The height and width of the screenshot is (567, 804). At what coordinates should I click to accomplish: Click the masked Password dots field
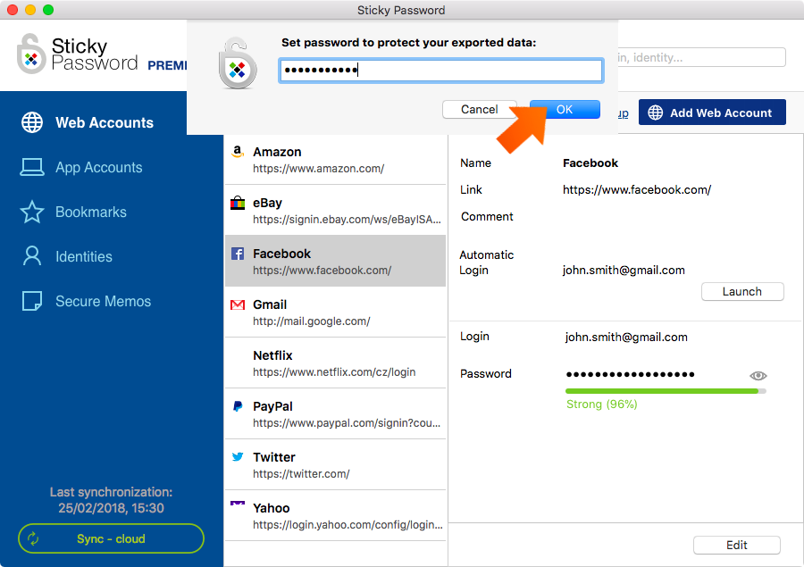click(630, 374)
